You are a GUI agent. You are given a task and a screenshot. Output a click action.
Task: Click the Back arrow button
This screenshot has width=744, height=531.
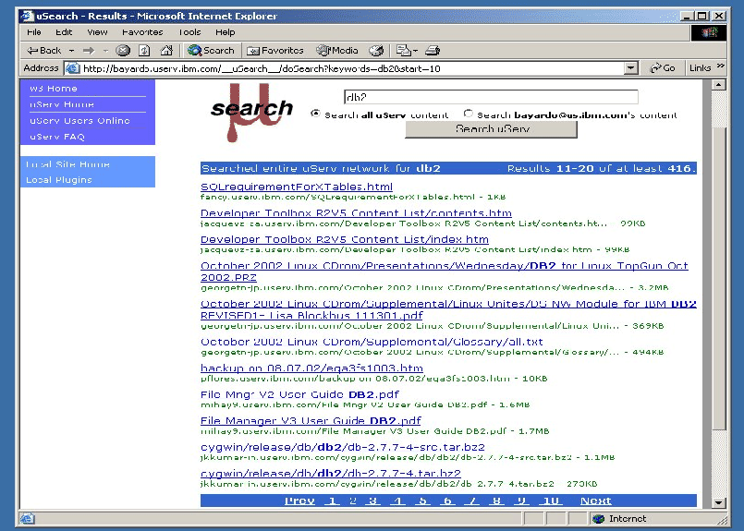coord(43,50)
